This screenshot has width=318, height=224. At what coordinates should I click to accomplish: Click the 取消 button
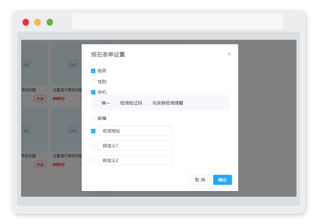click(x=200, y=180)
